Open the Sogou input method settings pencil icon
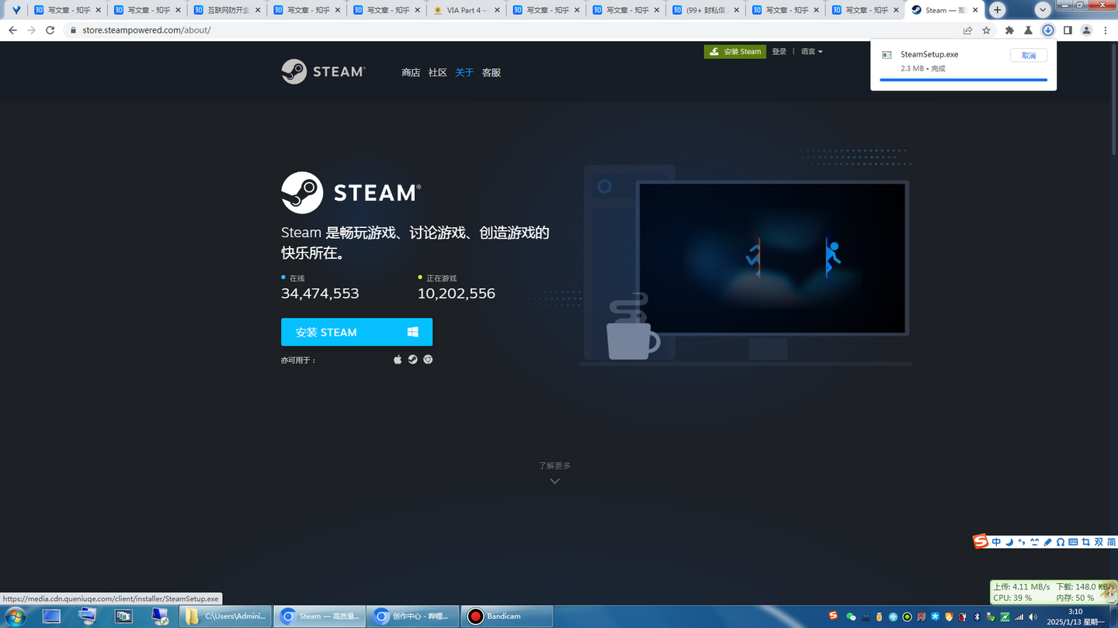The image size is (1118, 628). click(x=1047, y=541)
